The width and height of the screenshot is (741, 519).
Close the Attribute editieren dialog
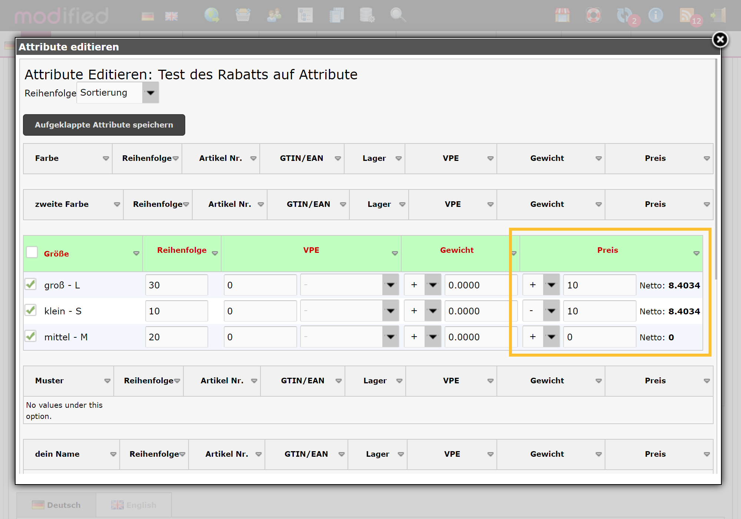coord(720,40)
